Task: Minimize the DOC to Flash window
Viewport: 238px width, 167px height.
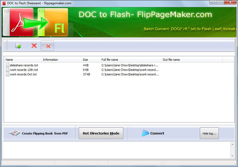Action: (213, 2)
